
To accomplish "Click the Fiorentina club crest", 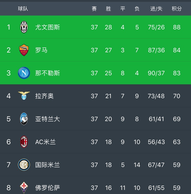I will (24, 188).
